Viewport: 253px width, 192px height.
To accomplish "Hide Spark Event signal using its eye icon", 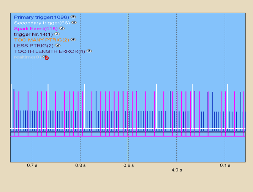I will point(62,28).
